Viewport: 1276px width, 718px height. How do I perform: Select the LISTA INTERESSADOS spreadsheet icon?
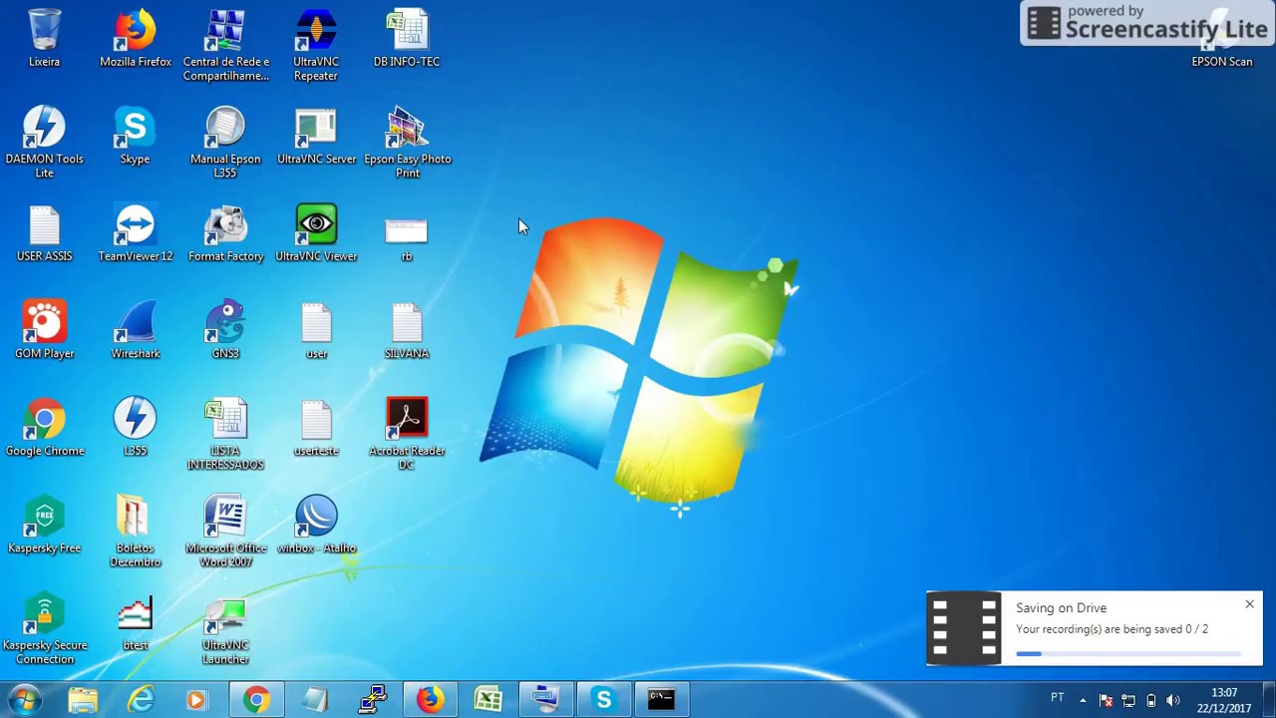(225, 435)
